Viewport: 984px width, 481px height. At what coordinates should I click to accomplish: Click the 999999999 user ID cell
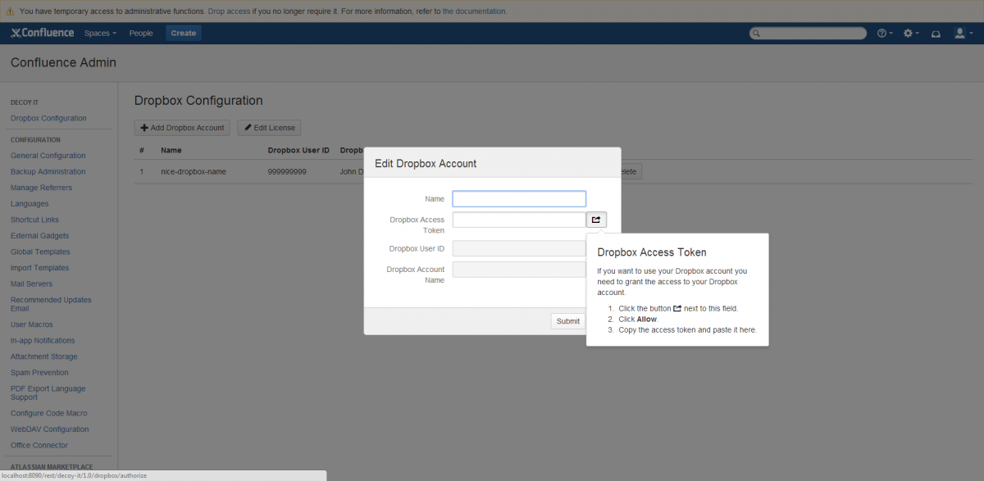click(x=287, y=171)
